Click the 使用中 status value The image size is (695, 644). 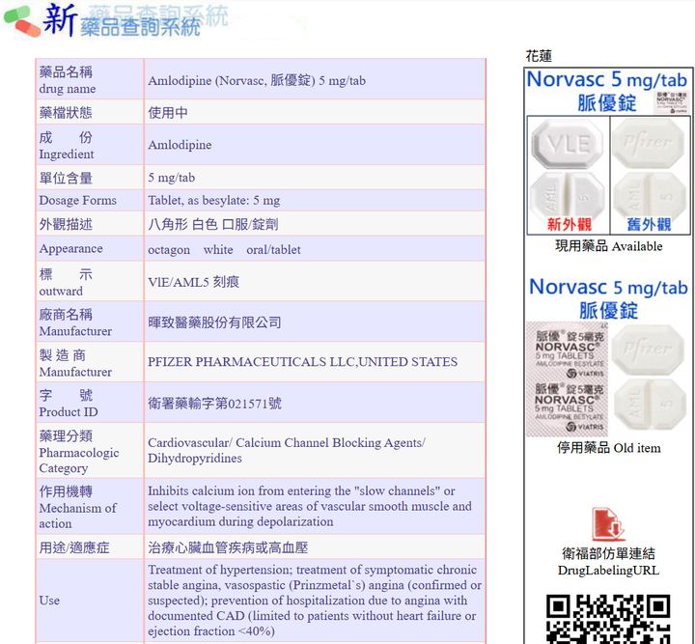(x=168, y=113)
